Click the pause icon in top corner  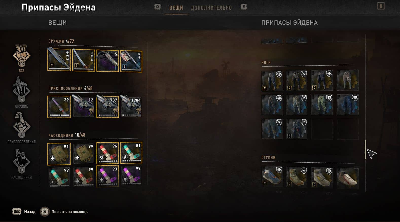381,6
